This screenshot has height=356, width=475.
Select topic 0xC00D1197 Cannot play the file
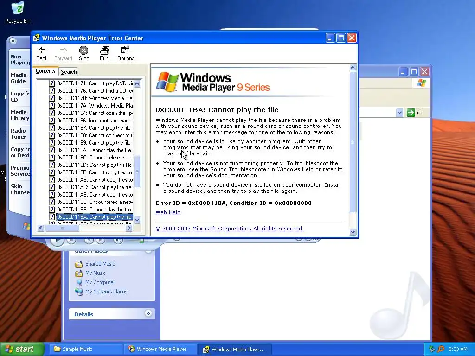coord(94,128)
